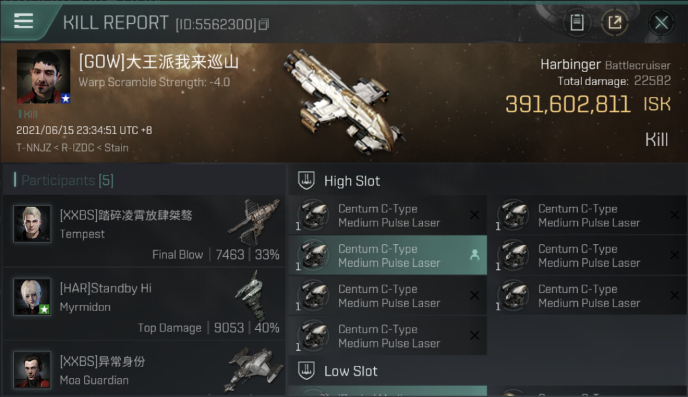Viewport: 688px width, 397px height.
Task: Click the Tempest ship icon
Action: [x=254, y=221]
